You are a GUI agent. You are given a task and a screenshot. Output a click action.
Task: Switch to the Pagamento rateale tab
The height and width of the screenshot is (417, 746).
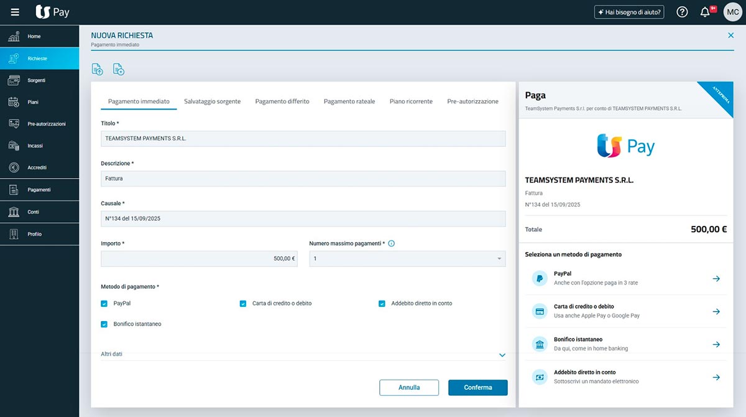point(349,101)
